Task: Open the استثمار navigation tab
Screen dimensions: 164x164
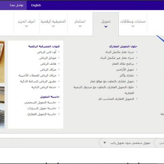Action: (80, 23)
